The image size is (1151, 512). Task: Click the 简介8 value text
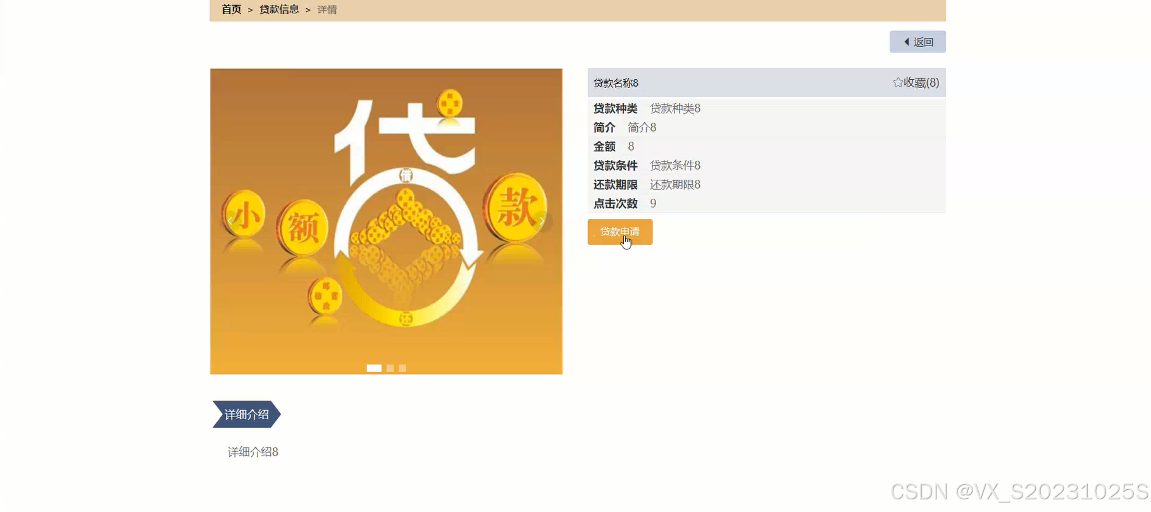642,127
